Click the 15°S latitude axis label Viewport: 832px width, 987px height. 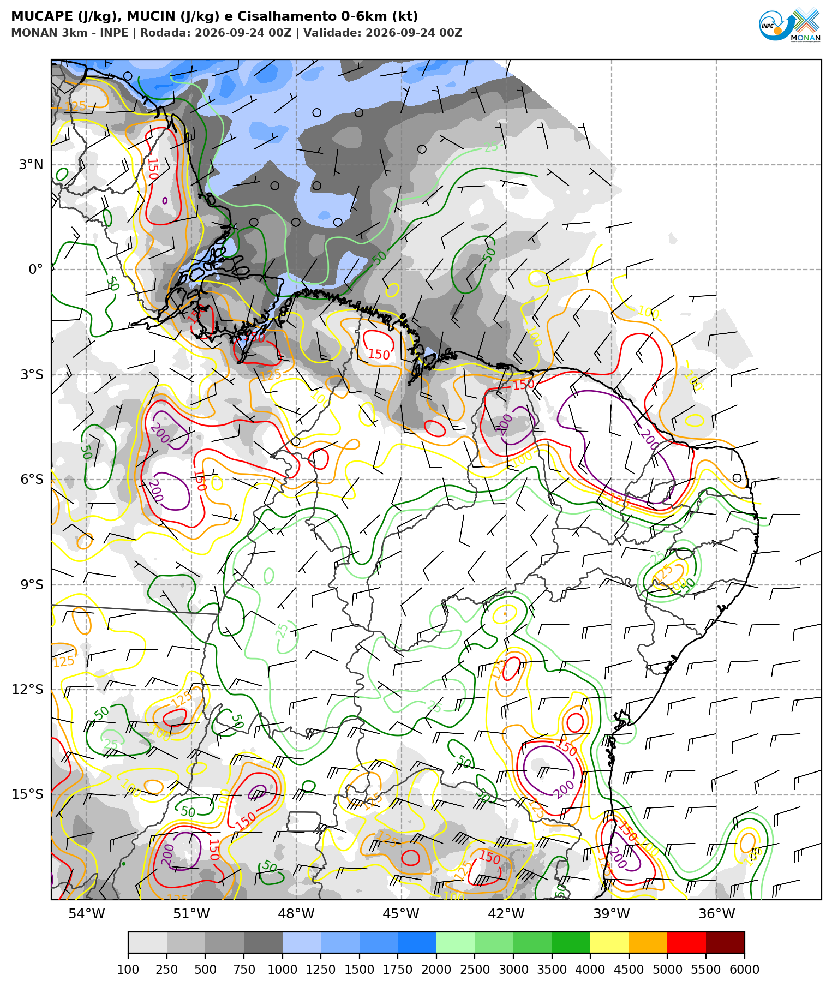pyautogui.click(x=28, y=794)
